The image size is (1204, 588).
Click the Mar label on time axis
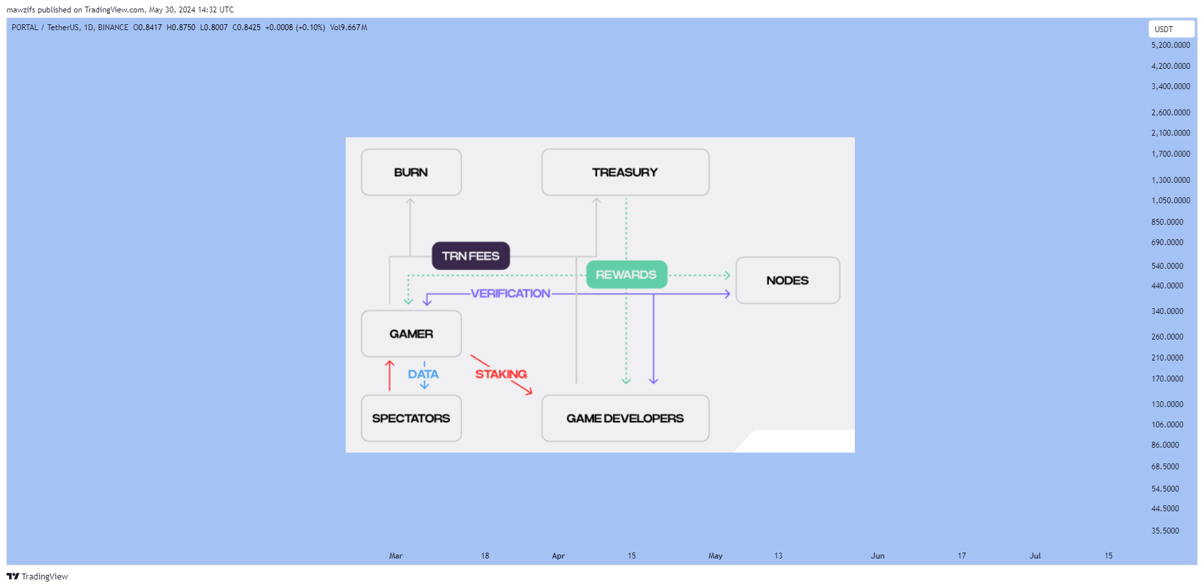396,556
